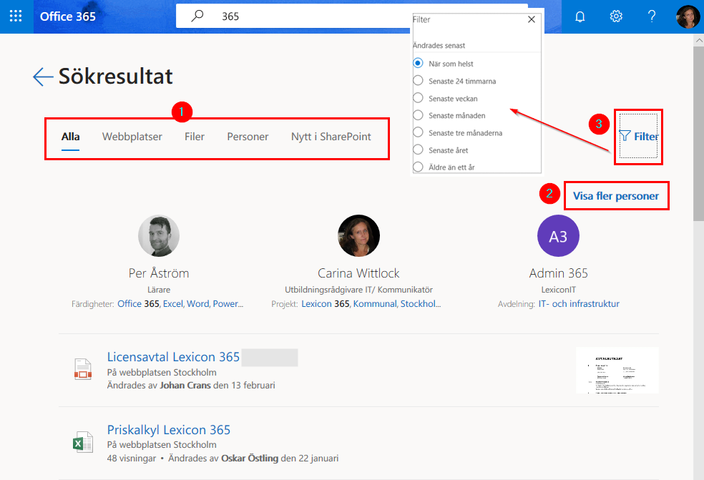Click the Word skill link under Per Åström
704x480 pixels.
click(198, 304)
